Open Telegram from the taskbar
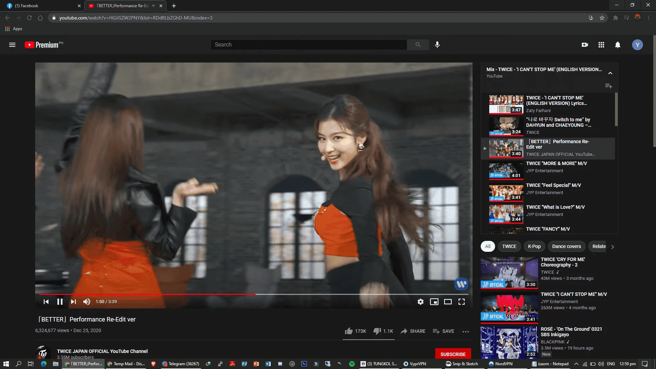Image resolution: width=656 pixels, height=369 pixels. coord(180,364)
